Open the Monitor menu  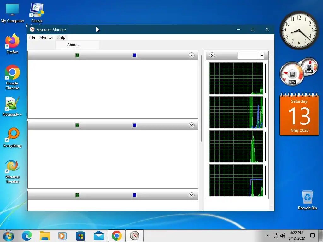(x=46, y=37)
